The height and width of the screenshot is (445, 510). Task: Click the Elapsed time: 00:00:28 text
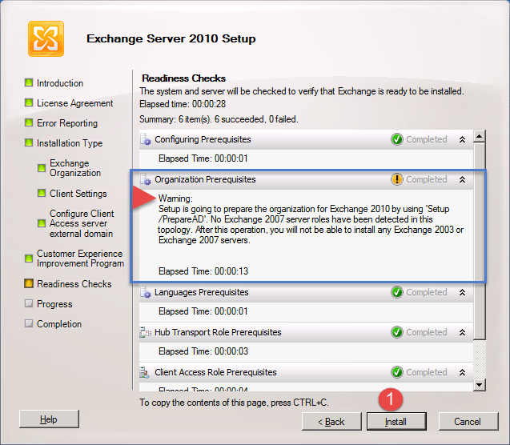183,104
